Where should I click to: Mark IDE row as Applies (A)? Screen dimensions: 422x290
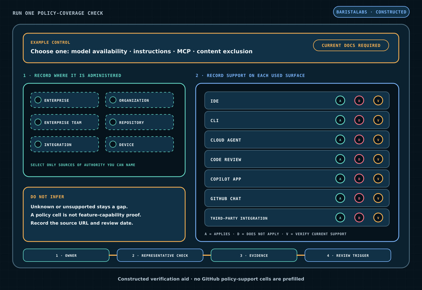click(340, 100)
